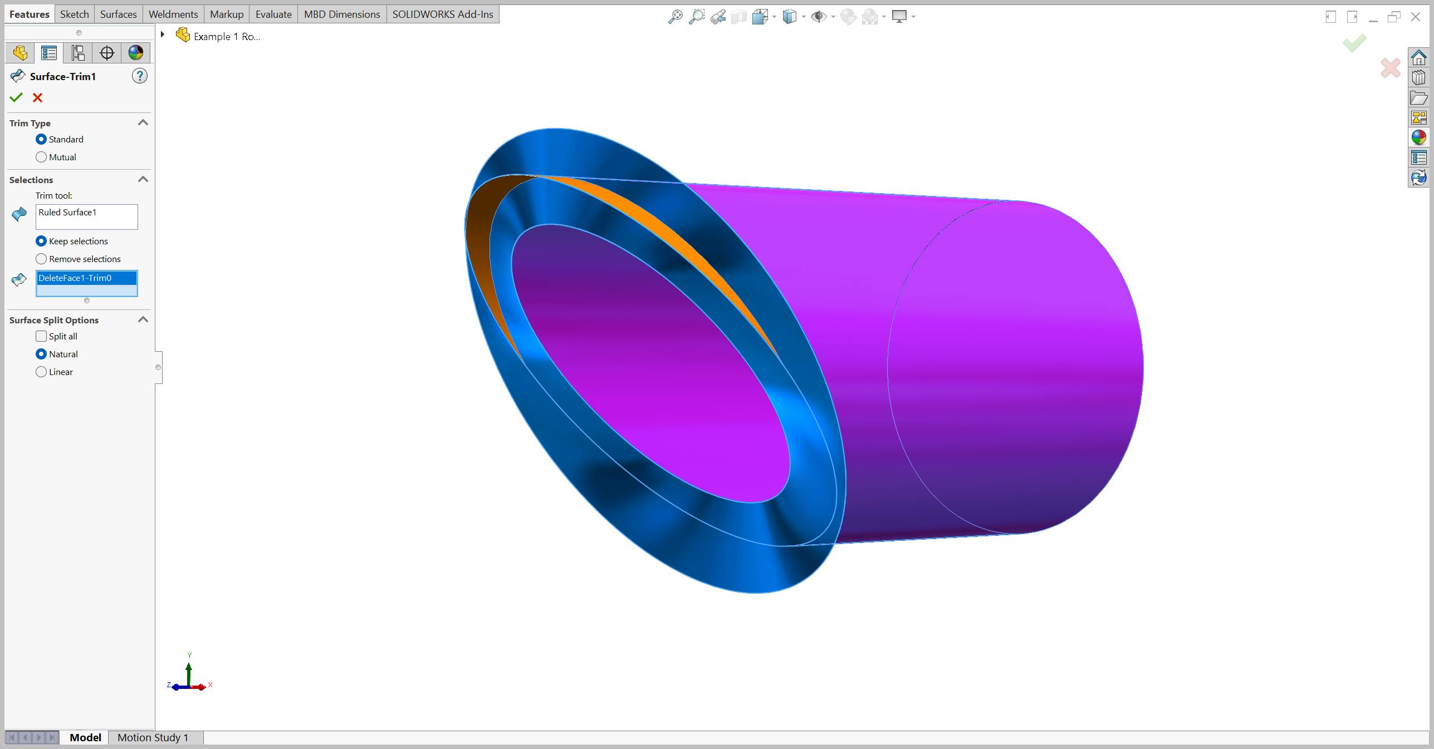
Task: Collapse the Surface Split Options section
Action: click(x=143, y=319)
